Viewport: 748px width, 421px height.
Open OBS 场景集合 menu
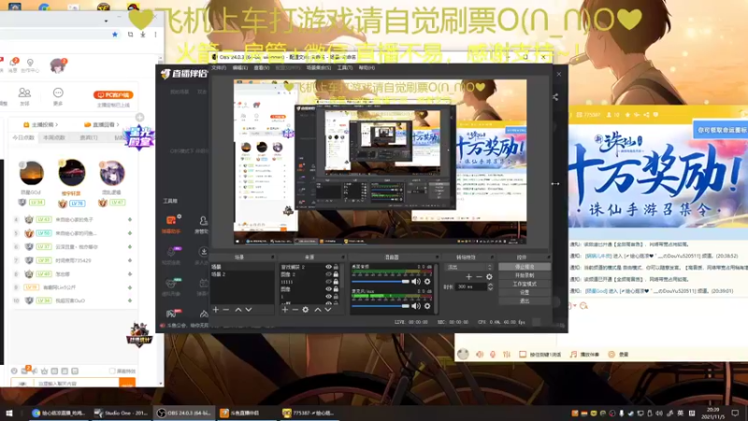coord(318,67)
